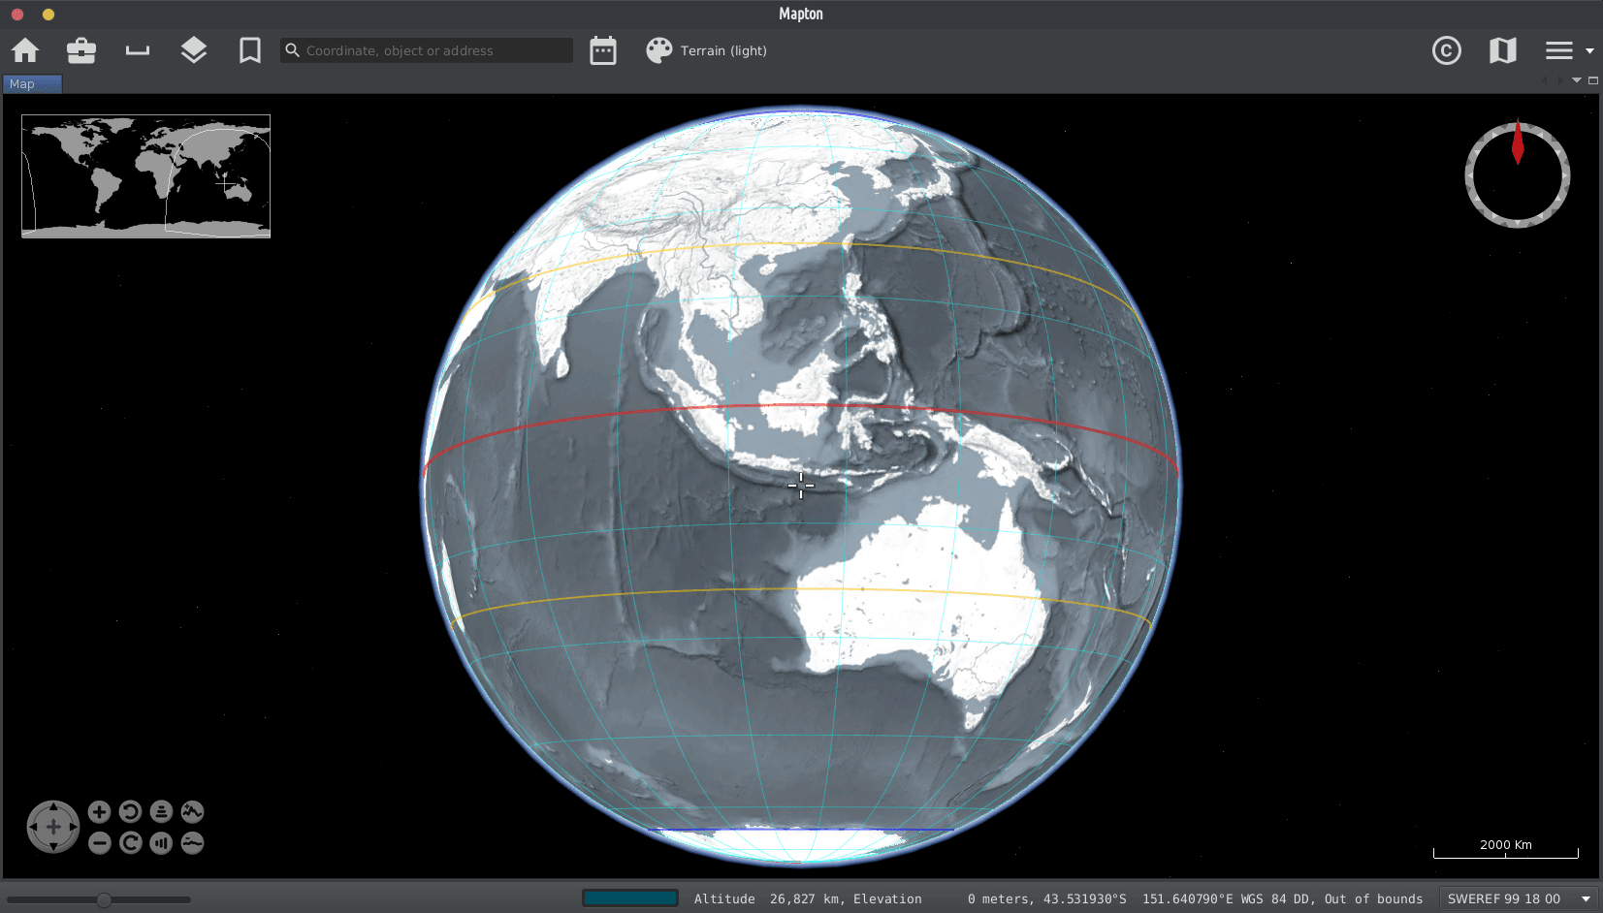Expand the SWEREF 99 18 00 dropdown

click(1587, 899)
